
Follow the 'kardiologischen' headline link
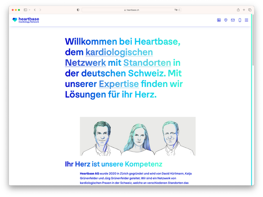(x=119, y=52)
